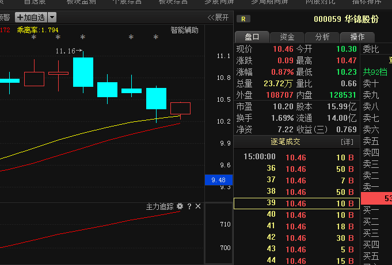Select trade row 37 with volume 7
392x265 pixels.
pos(296,180)
